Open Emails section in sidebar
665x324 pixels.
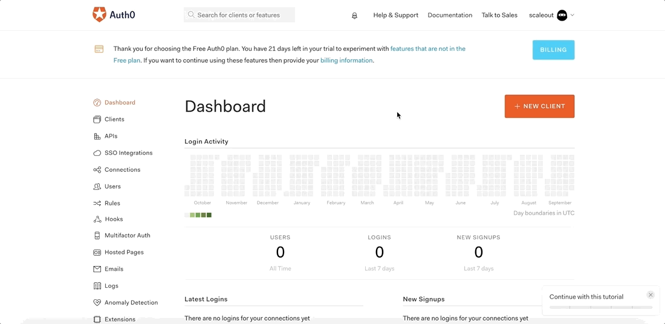point(114,269)
